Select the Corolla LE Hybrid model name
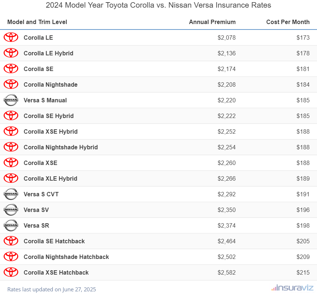Viewport: 317px width, 295px height. (x=48, y=53)
